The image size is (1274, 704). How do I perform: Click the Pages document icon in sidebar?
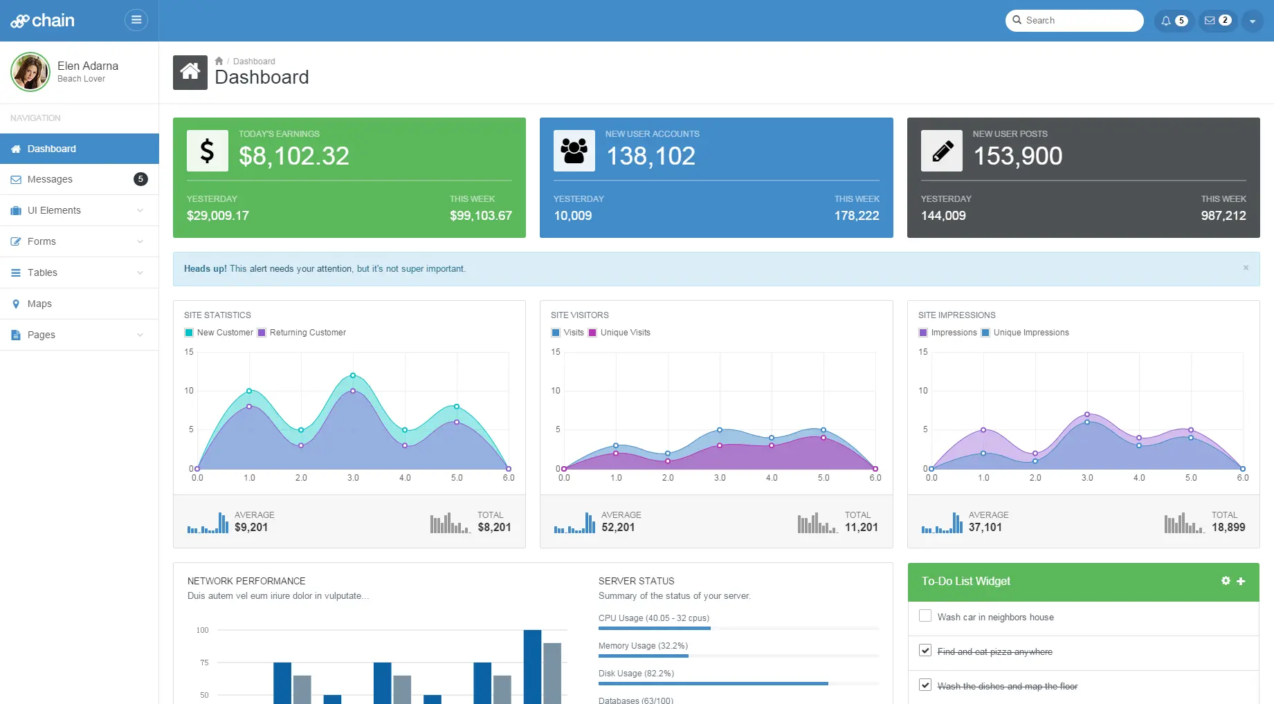16,335
